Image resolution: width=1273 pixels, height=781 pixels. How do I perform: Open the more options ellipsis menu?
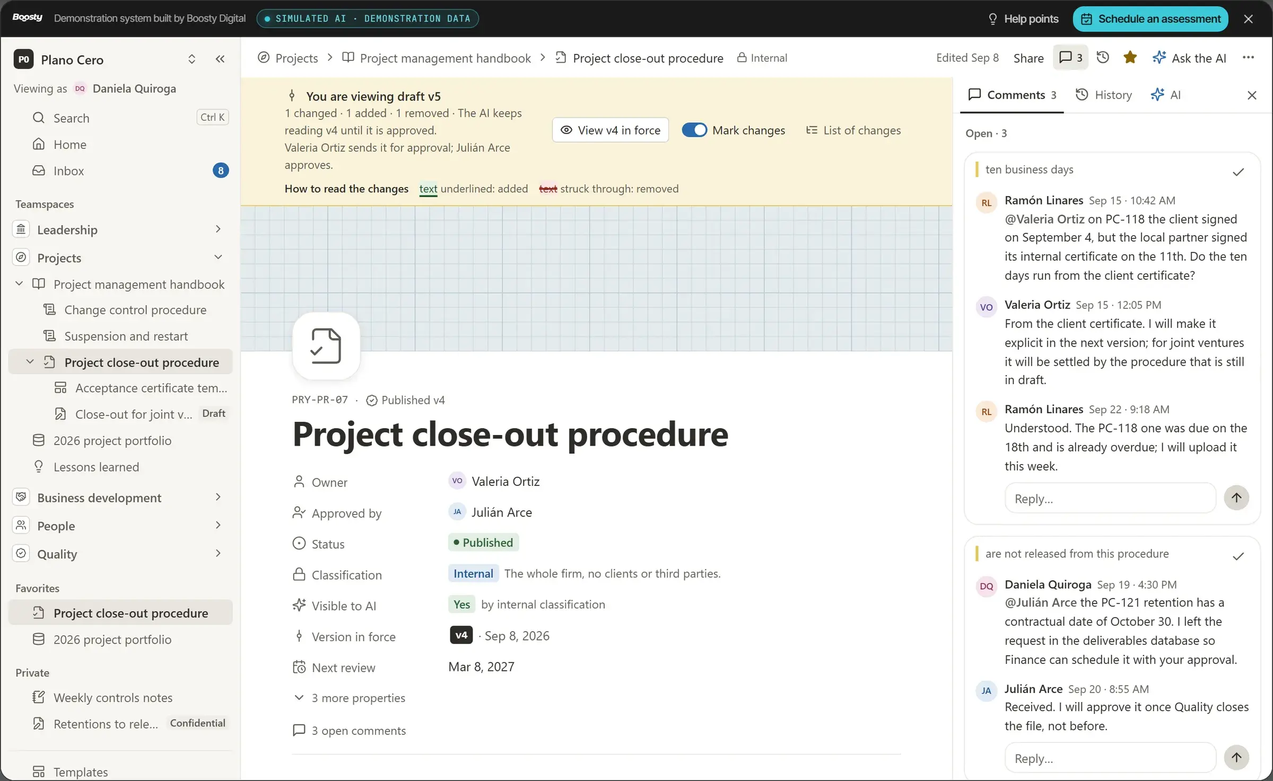tap(1248, 58)
